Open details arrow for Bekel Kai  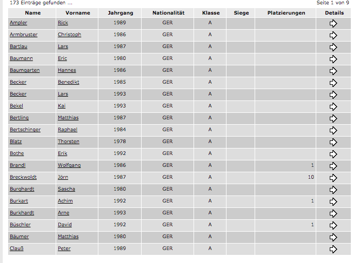(333, 106)
